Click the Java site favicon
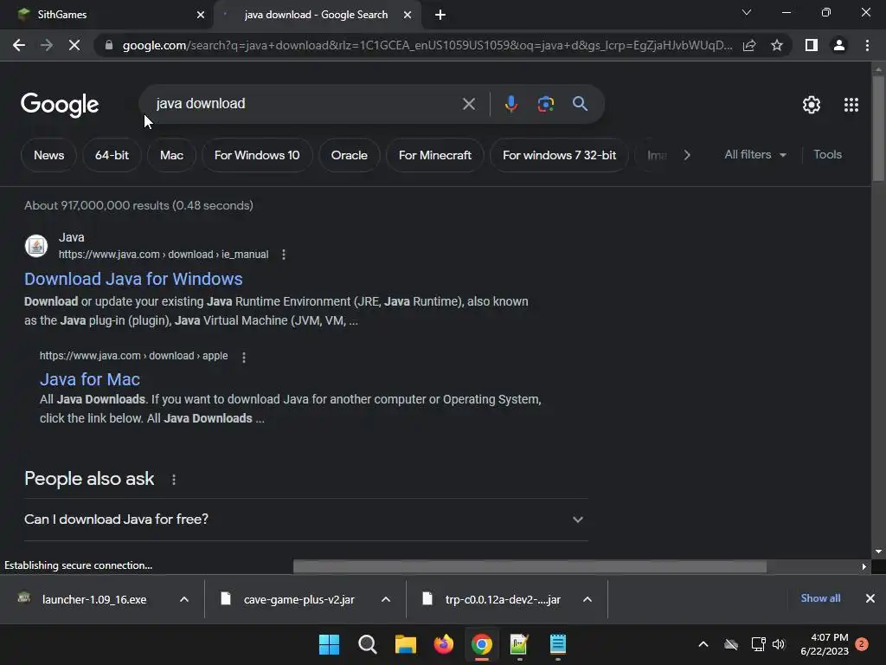 36,246
